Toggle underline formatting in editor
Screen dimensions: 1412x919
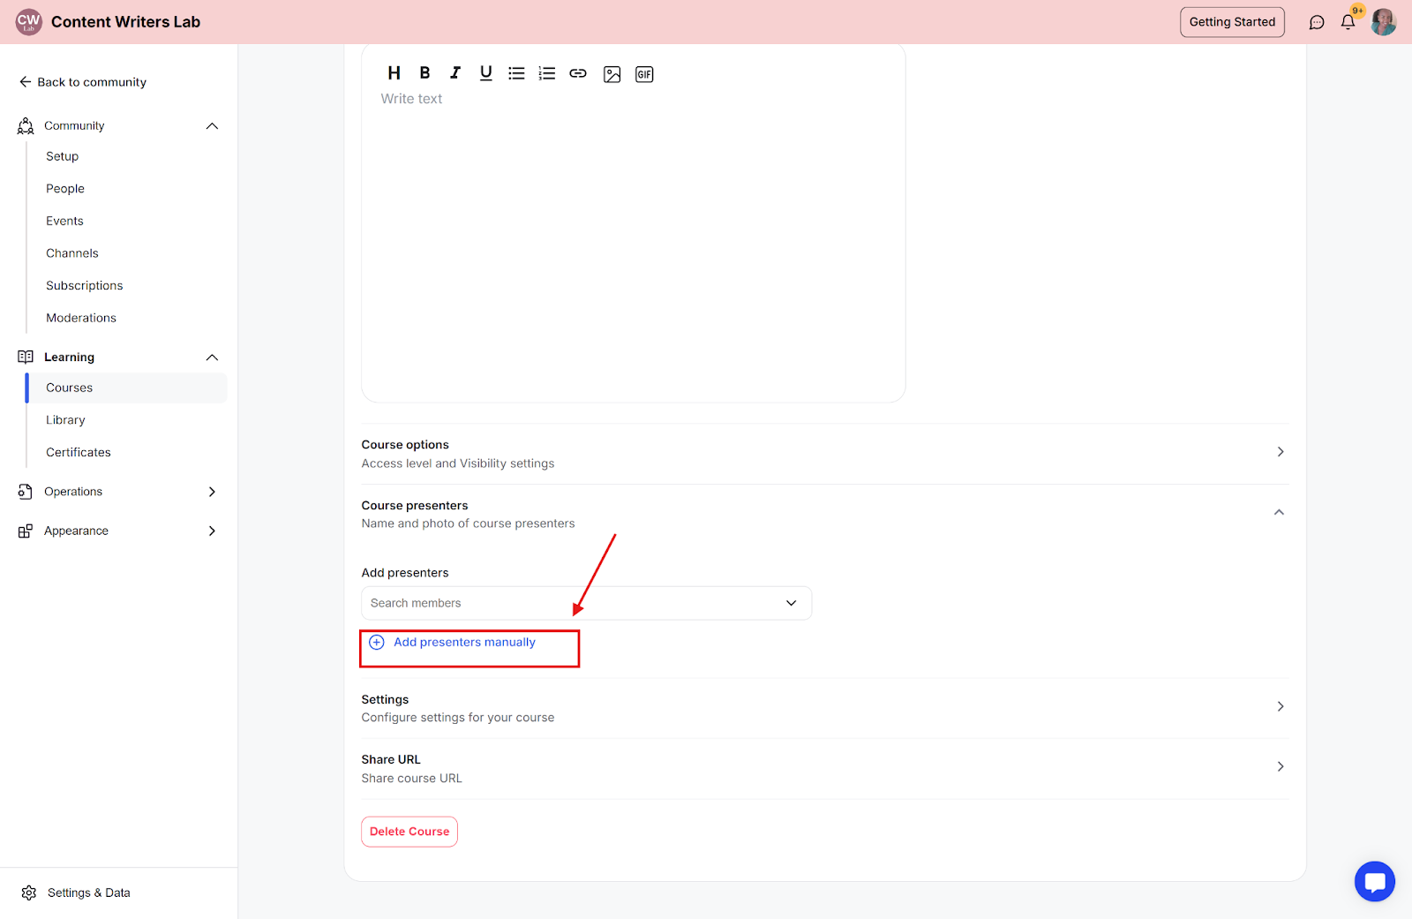(486, 73)
